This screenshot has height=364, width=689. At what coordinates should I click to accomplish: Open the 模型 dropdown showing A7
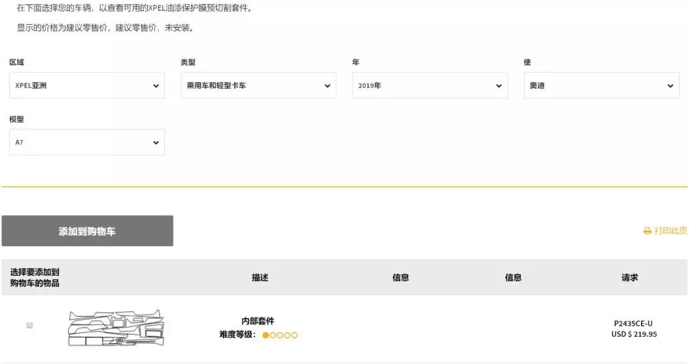point(87,142)
